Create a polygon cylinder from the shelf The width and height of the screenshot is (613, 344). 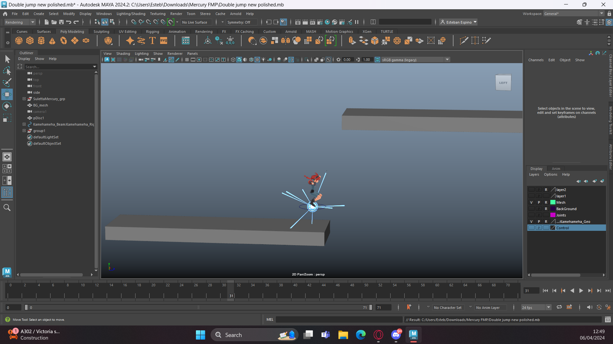41,40
